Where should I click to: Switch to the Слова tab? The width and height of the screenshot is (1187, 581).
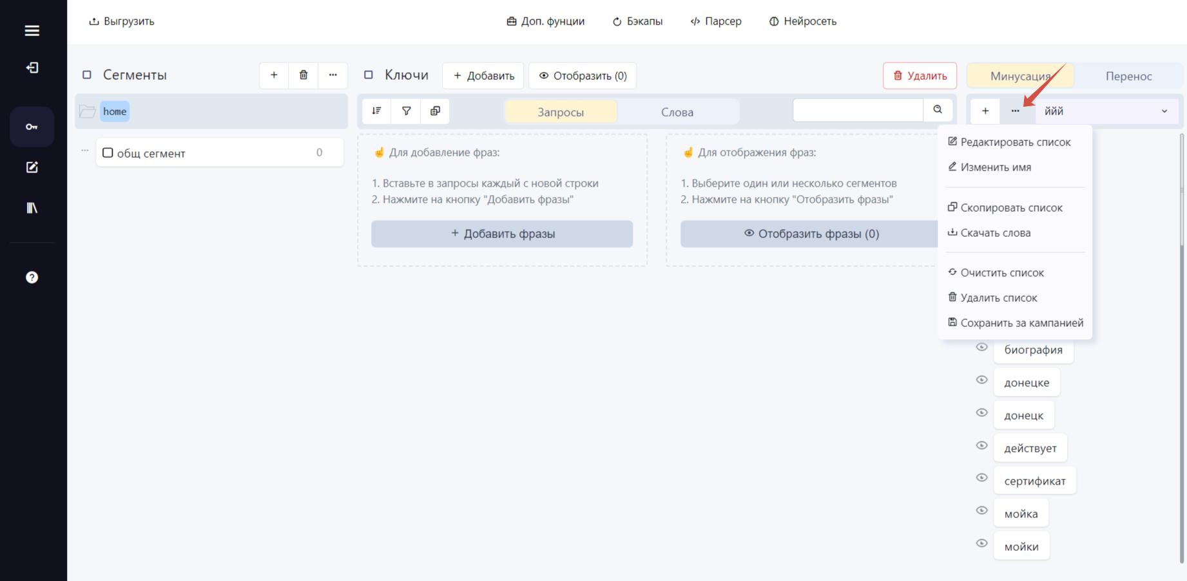click(677, 112)
